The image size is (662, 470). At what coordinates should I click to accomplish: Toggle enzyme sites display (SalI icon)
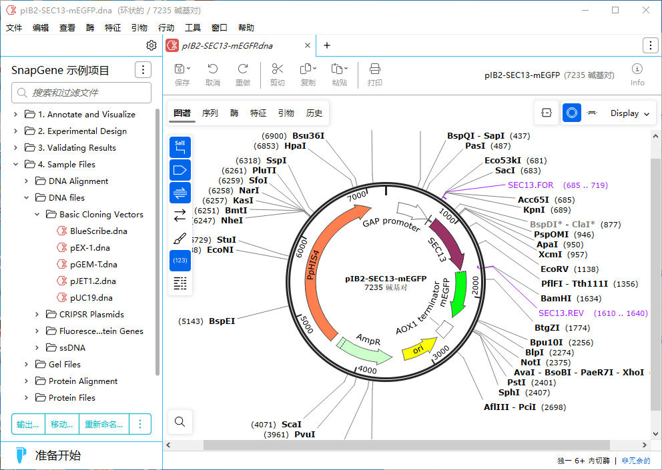tap(180, 147)
